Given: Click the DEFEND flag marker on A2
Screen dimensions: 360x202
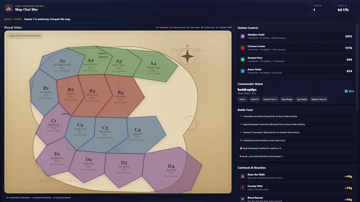Looking at the screenshot, I should pyautogui.click(x=103, y=57).
